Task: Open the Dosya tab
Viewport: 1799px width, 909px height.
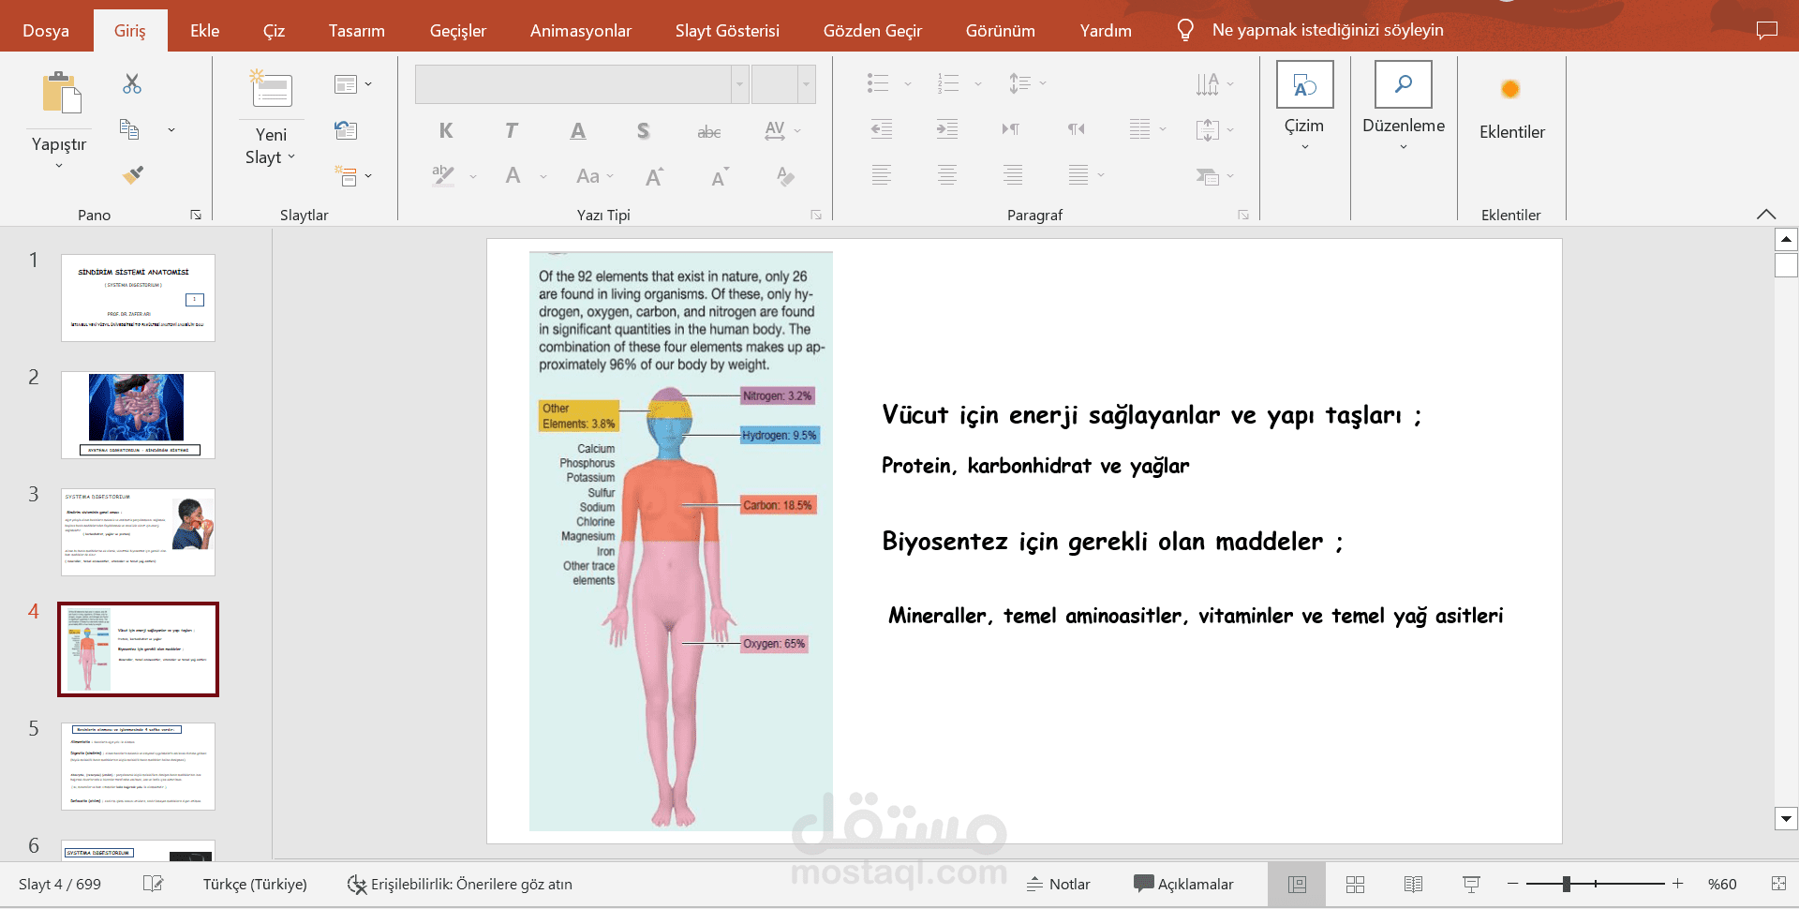Action: (x=46, y=30)
